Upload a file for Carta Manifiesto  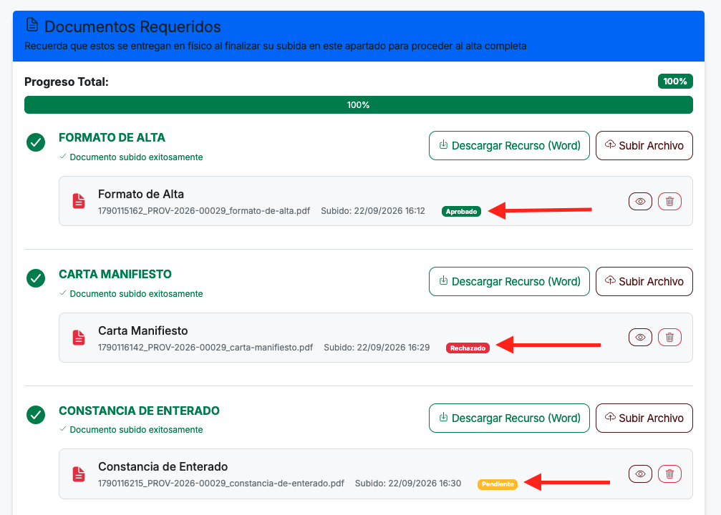[x=644, y=282]
